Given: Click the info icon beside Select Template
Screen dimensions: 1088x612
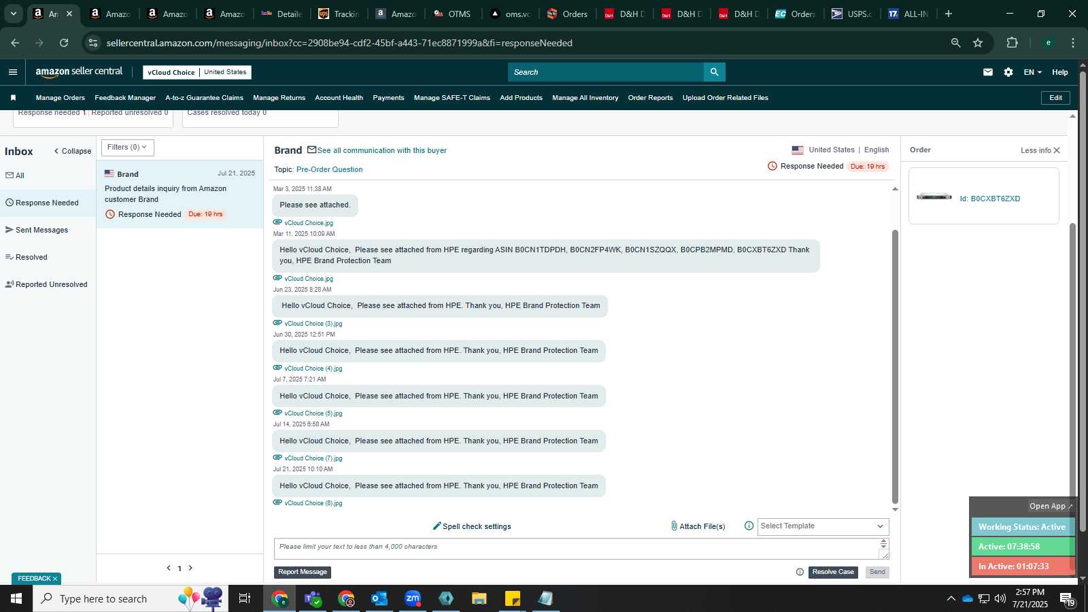Looking at the screenshot, I should 749,526.
